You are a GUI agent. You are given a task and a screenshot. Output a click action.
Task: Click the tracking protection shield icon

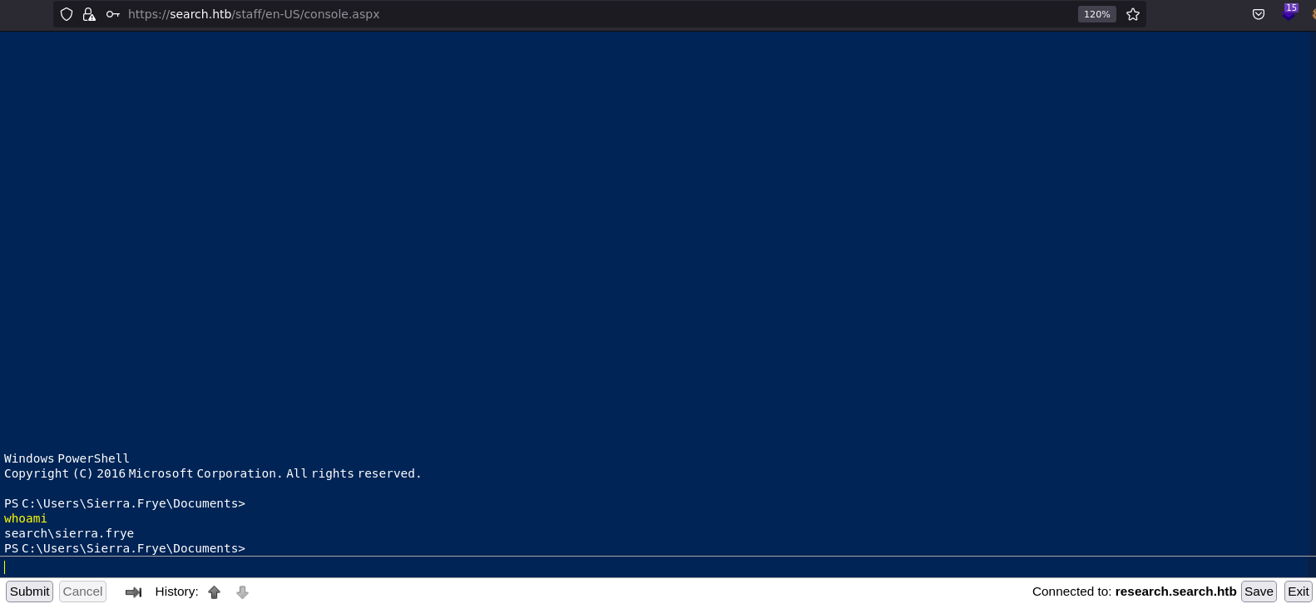67,14
